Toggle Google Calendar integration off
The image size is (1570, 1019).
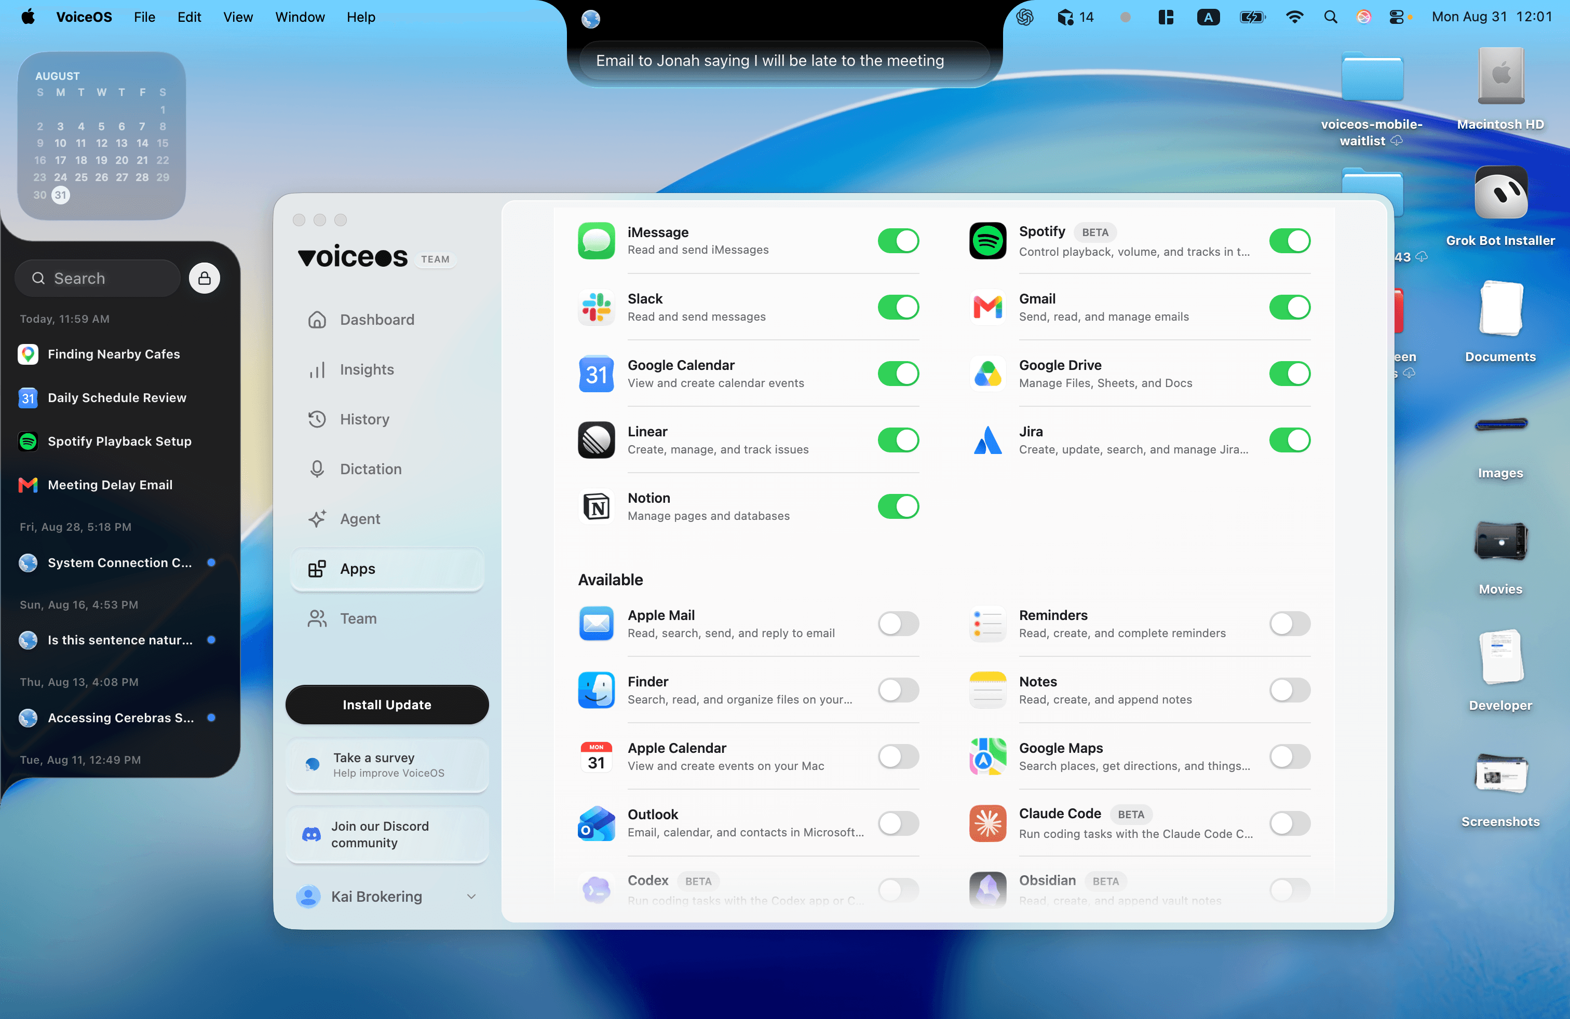click(x=898, y=374)
